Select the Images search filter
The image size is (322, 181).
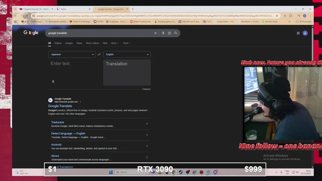point(69,43)
